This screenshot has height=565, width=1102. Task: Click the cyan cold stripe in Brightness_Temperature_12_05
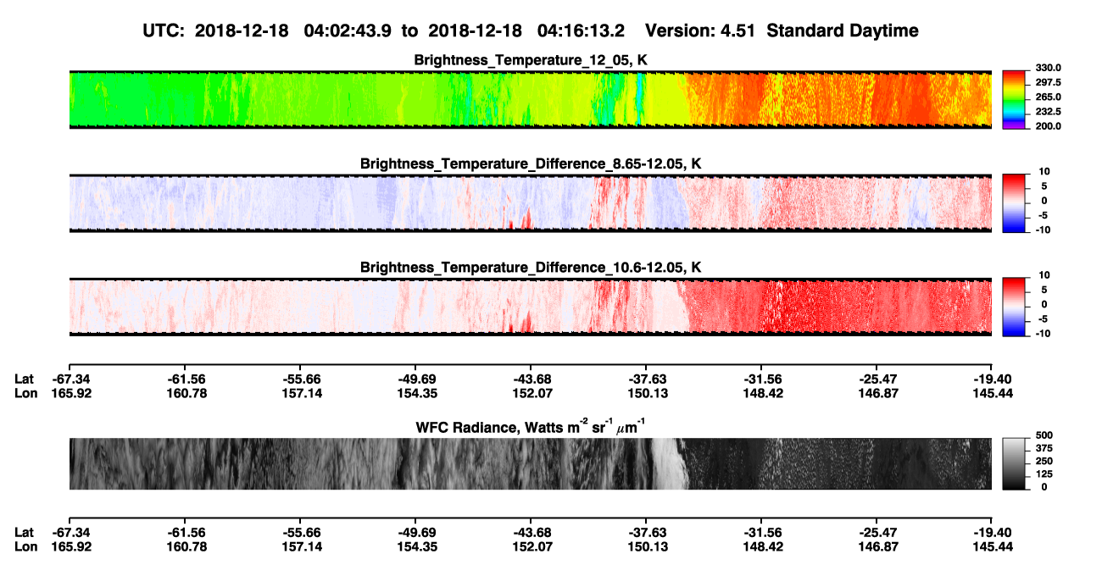coord(640,99)
